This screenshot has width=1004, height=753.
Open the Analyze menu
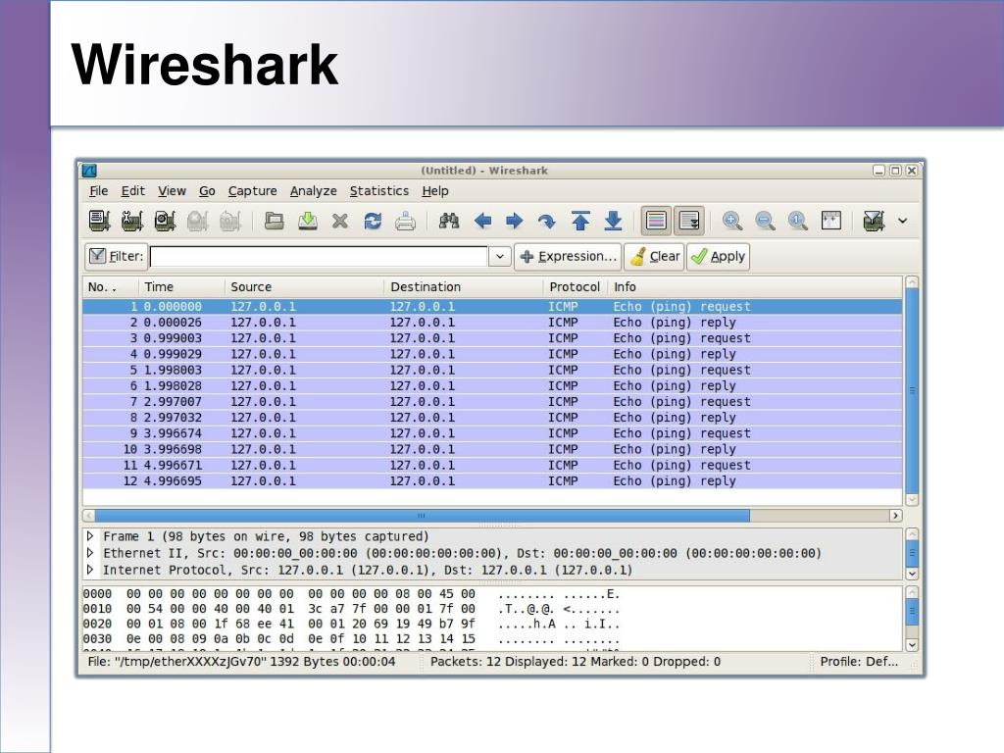point(313,191)
